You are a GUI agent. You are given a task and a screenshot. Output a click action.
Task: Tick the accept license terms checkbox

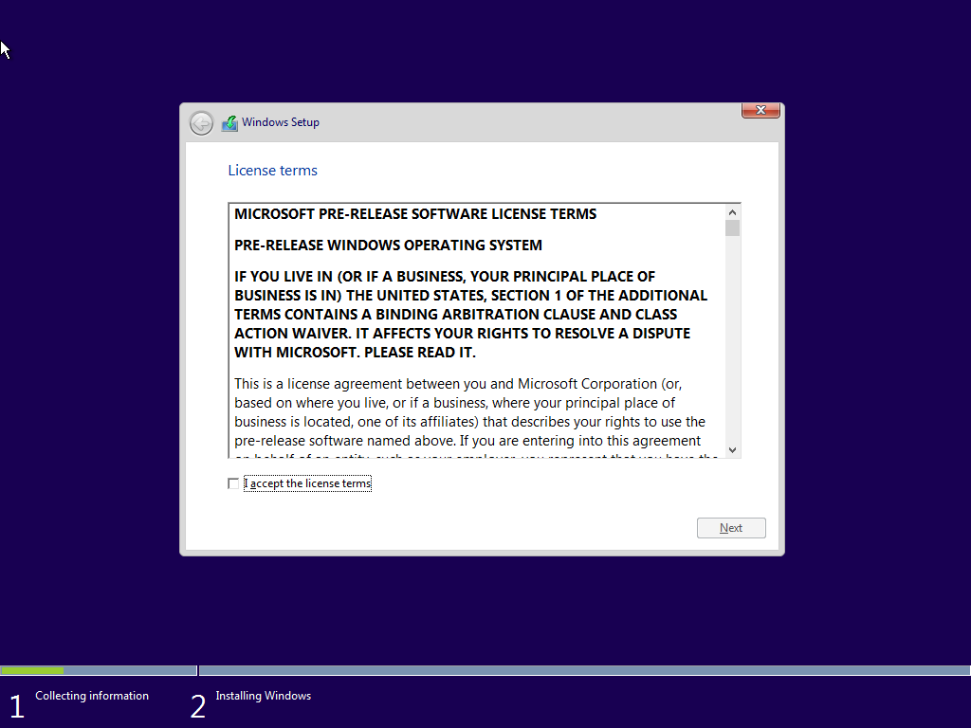(233, 483)
